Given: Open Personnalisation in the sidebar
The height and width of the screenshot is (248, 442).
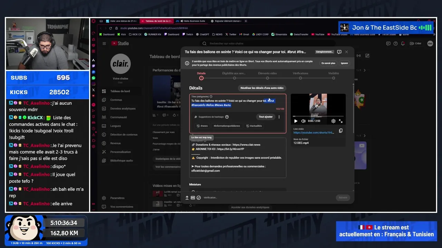Looking at the screenshot, I should pyautogui.click(x=121, y=152).
